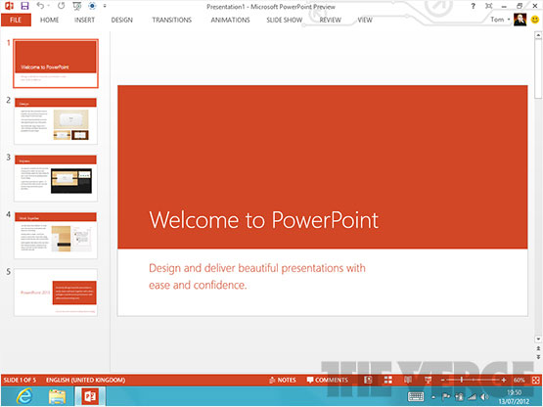Click the Welcome to PowerPoint title text
Image resolution: width=543 pixels, height=407 pixels.
pyautogui.click(x=263, y=220)
